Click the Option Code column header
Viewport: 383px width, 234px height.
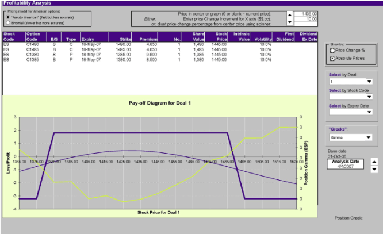coord(35,36)
